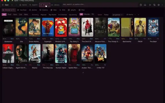This screenshot has width=165, height=103.
Task: Increase item count with plus button
Action: click(x=138, y=15)
